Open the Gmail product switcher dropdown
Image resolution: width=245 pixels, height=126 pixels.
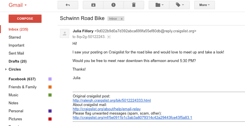click(17, 5)
